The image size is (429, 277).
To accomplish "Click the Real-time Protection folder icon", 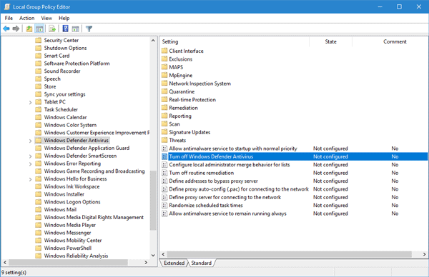I will click(164, 99).
